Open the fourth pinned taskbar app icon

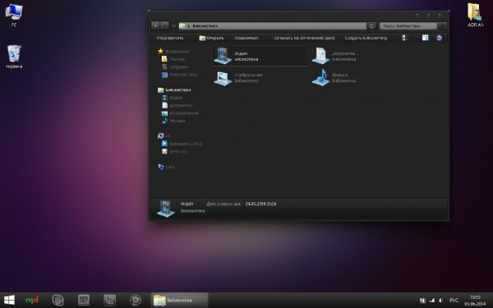[x=84, y=300]
